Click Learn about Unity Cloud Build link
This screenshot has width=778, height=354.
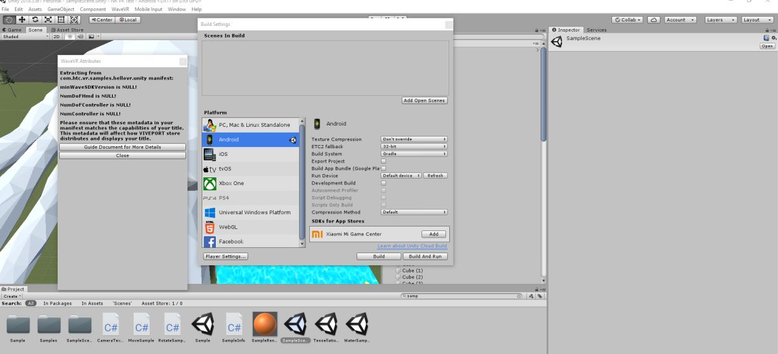pos(412,246)
